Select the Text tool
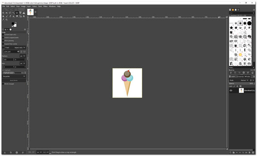The height and width of the screenshot is (156, 257). [24, 16]
